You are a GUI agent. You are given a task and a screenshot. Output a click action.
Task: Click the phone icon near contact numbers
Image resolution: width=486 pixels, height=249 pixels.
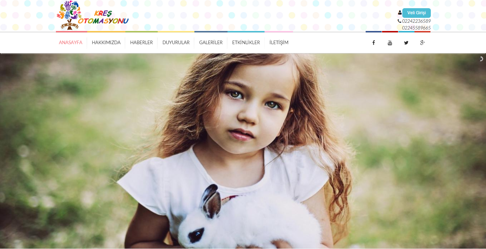pyautogui.click(x=399, y=21)
